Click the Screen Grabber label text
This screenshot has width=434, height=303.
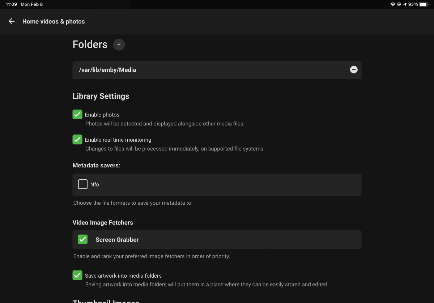(x=117, y=240)
